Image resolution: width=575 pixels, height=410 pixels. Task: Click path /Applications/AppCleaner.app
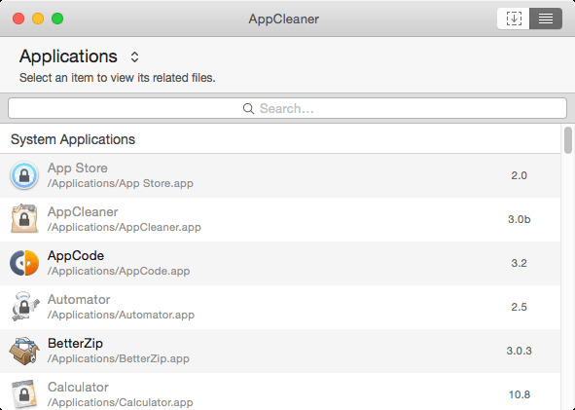(125, 227)
